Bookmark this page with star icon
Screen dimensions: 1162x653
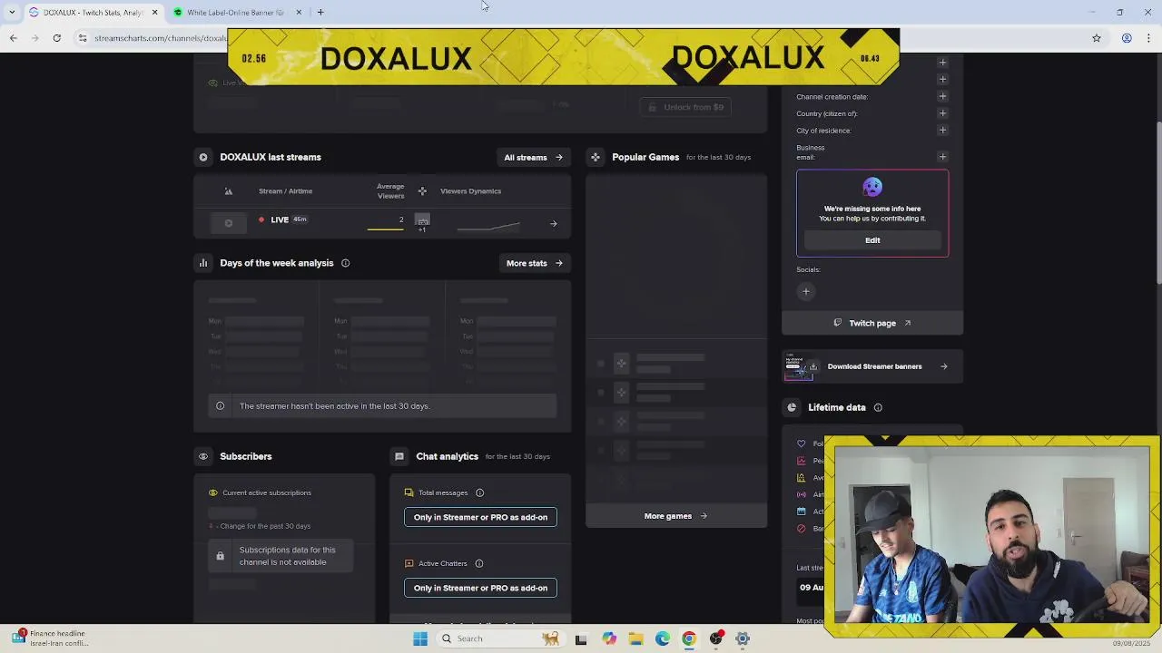click(1097, 38)
